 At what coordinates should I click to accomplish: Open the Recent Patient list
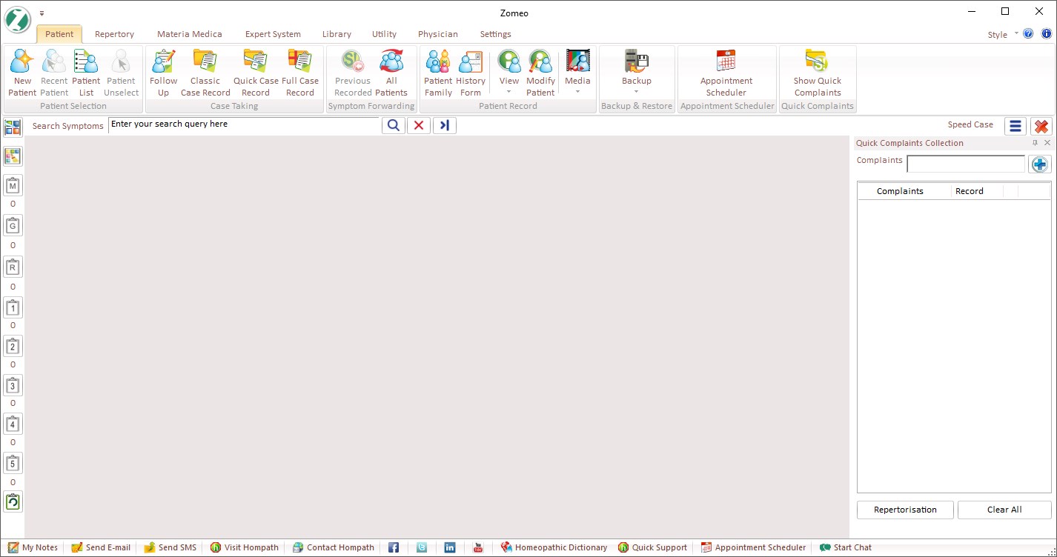(54, 73)
